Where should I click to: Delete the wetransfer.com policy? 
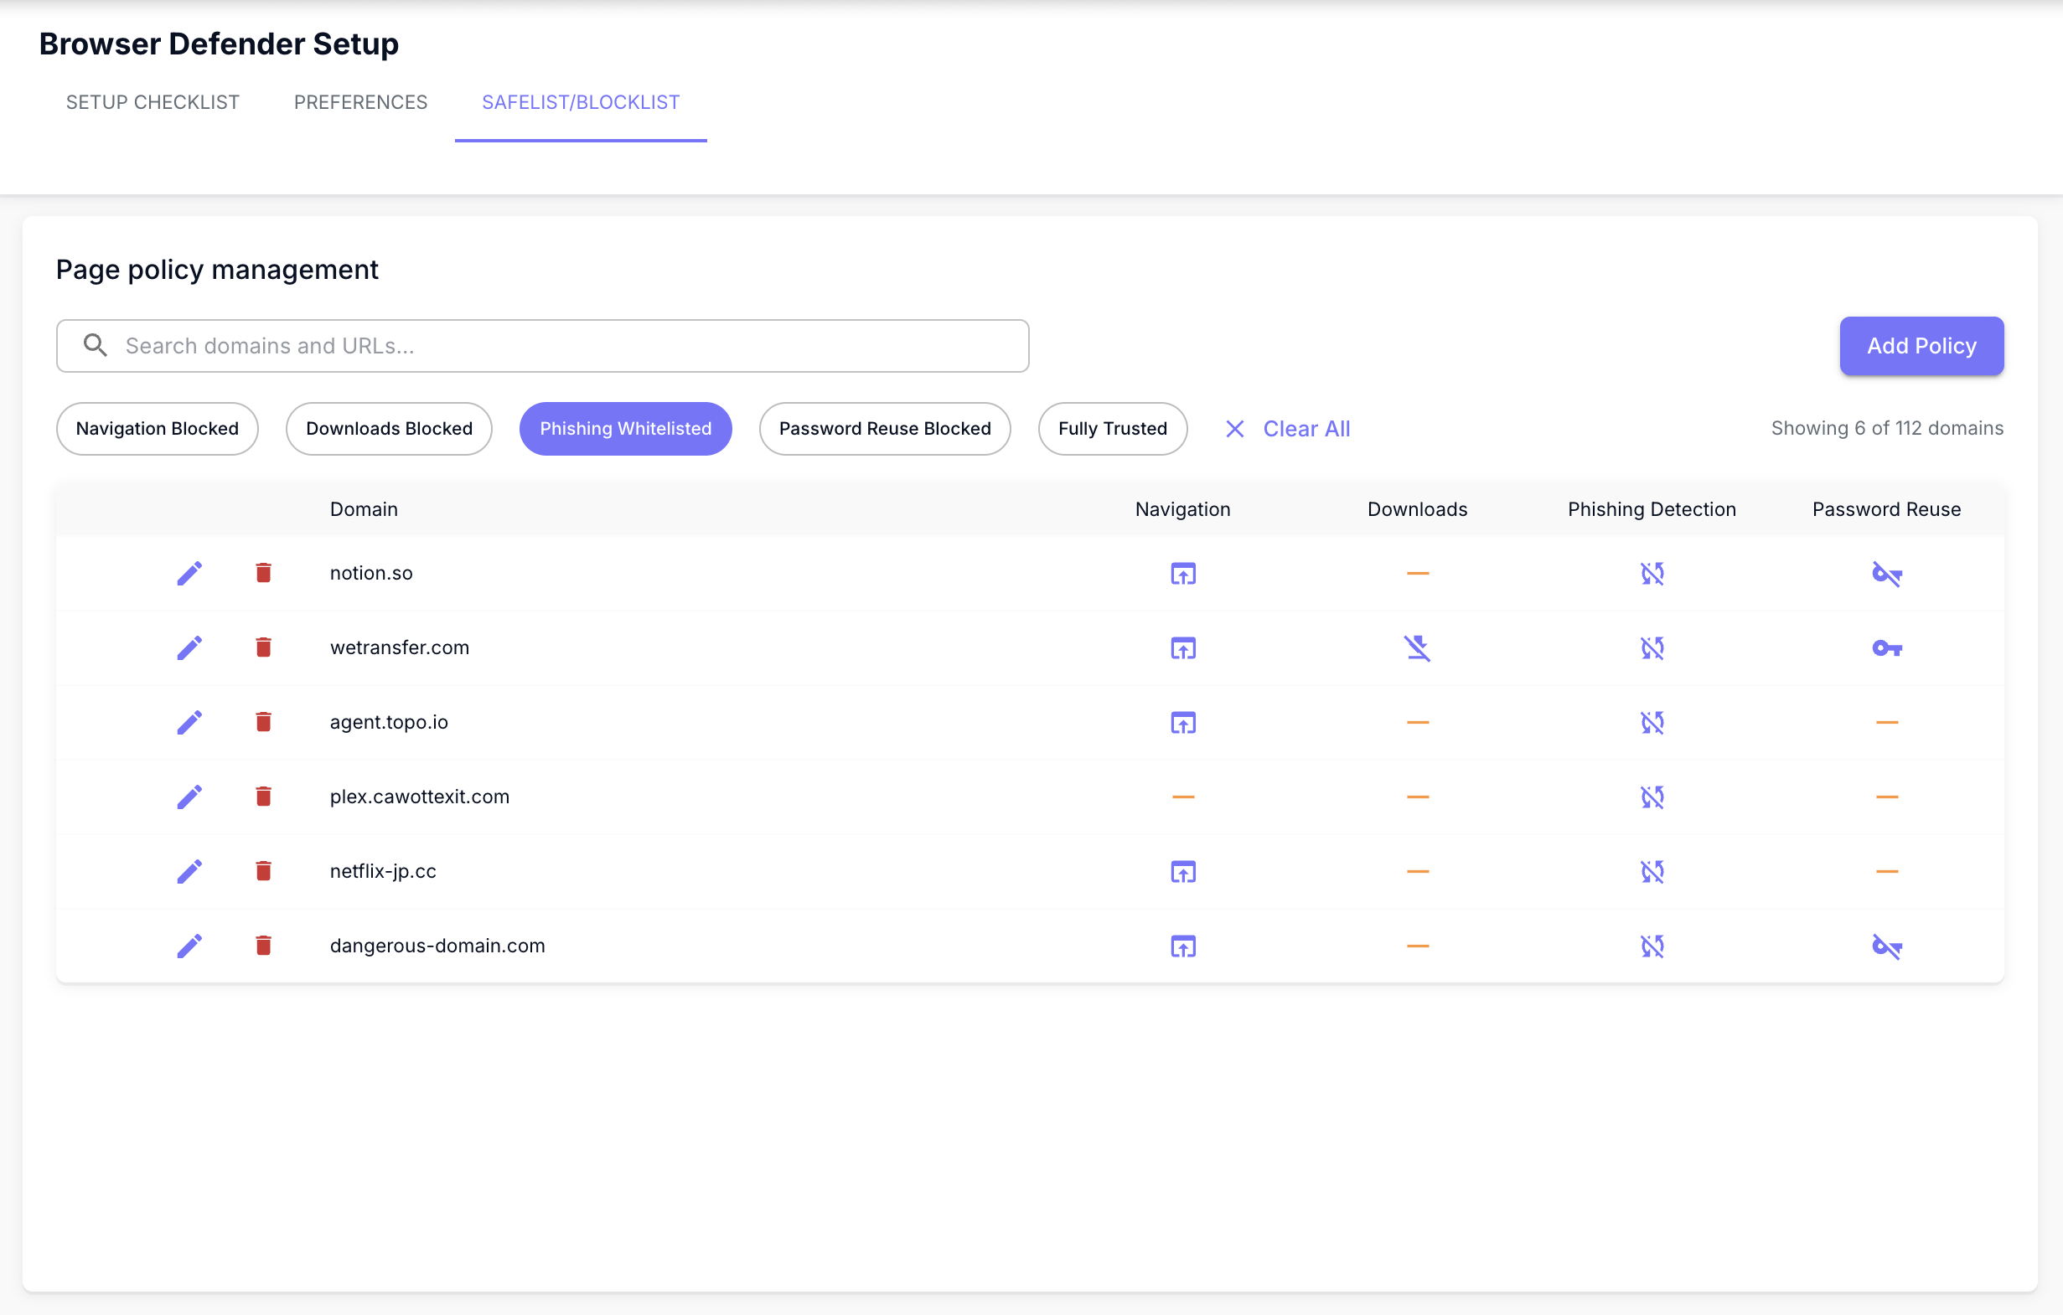(x=263, y=647)
